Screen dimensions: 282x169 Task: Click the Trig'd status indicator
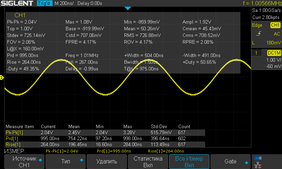click(44, 3)
